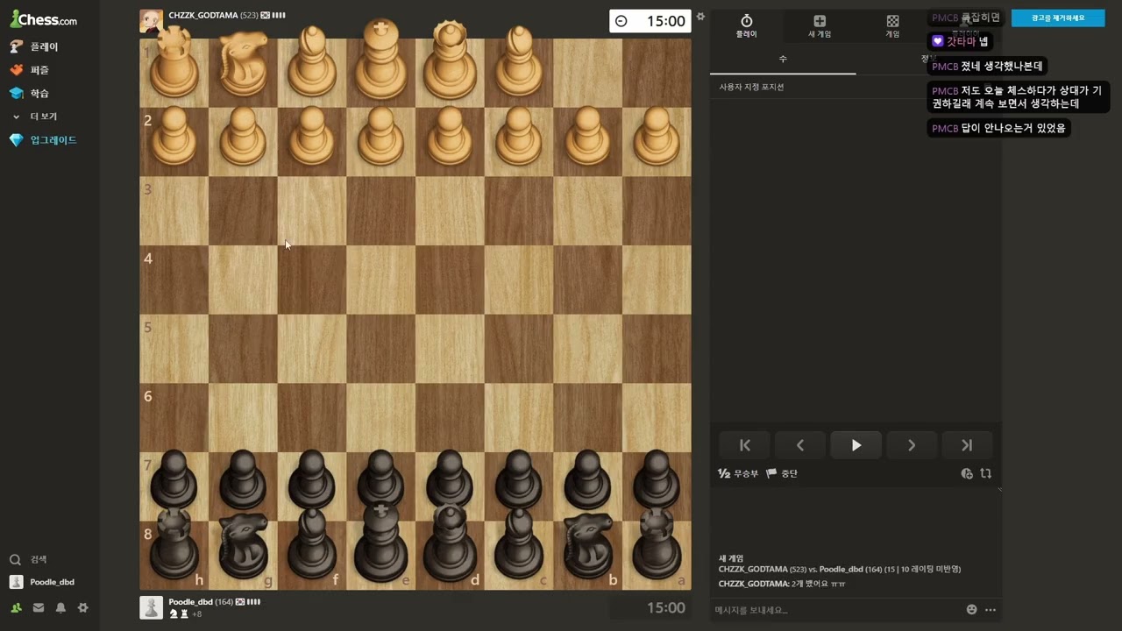Click the white queen on d1
Screen dimensions: 1122x631
[x=450, y=60]
